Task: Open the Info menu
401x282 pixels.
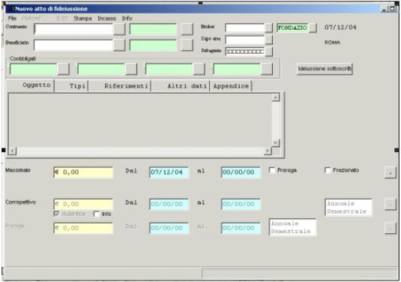Action: (127, 18)
